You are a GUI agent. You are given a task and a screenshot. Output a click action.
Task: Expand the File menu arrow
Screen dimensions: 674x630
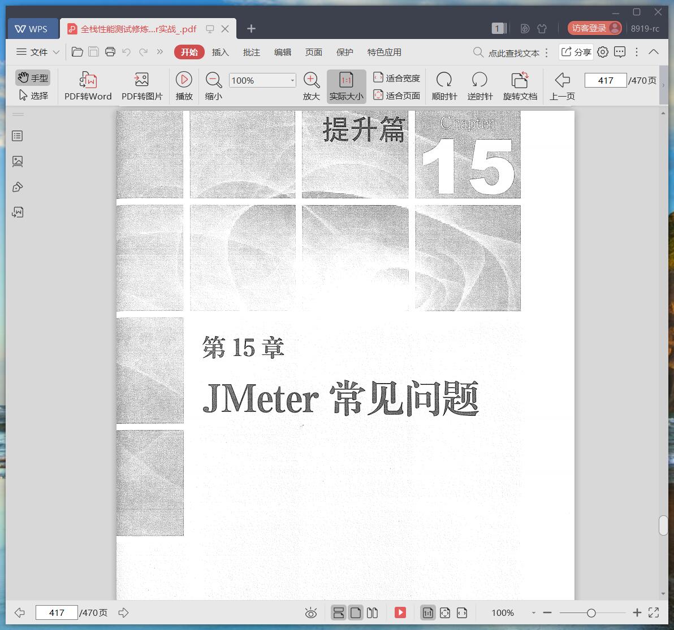(56, 53)
